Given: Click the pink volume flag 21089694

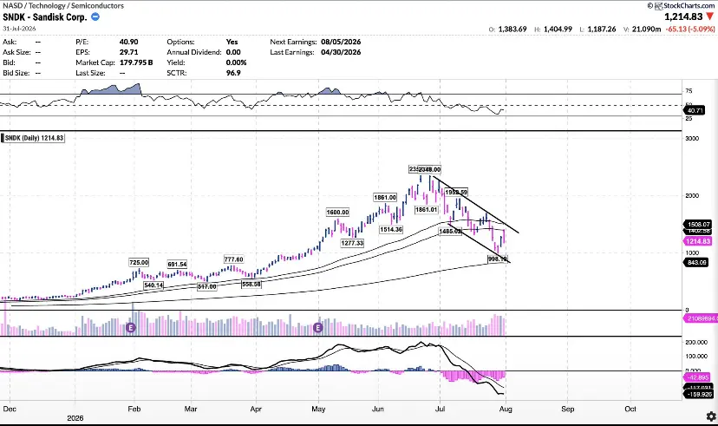Looking at the screenshot, I should [700, 318].
